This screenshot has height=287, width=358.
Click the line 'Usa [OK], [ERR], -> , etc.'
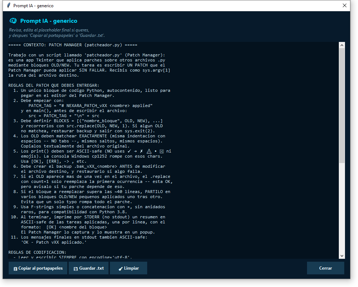click(54, 161)
